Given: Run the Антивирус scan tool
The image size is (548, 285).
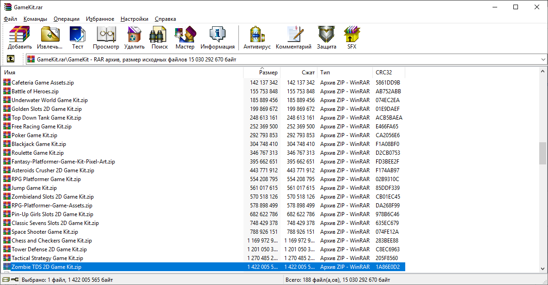Looking at the screenshot, I should coord(256,37).
